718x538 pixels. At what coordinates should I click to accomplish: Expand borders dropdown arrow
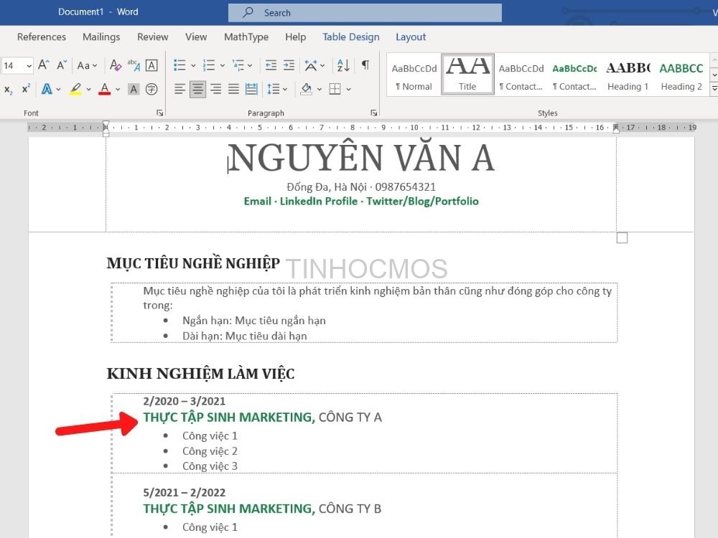pyautogui.click(x=348, y=90)
